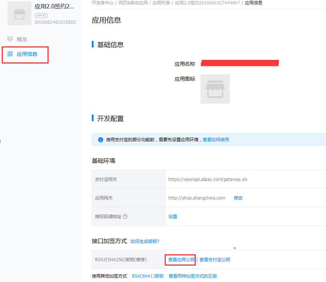The image size is (326, 282).
Task: Open 如何生成密钥? help link
Action: pyautogui.click(x=145, y=241)
